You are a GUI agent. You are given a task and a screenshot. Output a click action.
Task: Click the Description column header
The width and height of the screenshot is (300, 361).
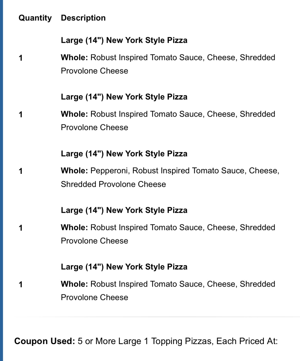coord(83,18)
